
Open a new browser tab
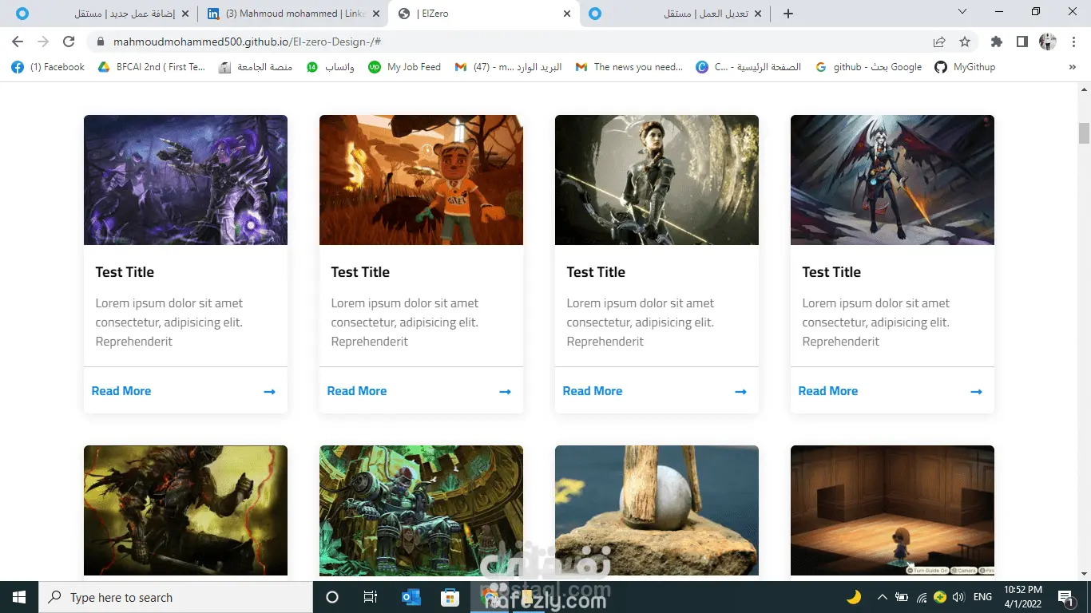pos(788,14)
